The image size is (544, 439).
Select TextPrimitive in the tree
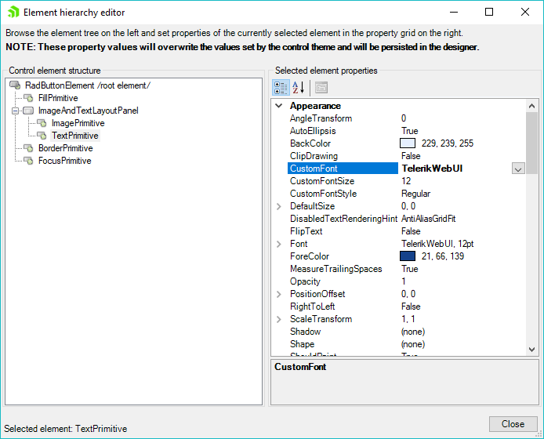tap(75, 136)
